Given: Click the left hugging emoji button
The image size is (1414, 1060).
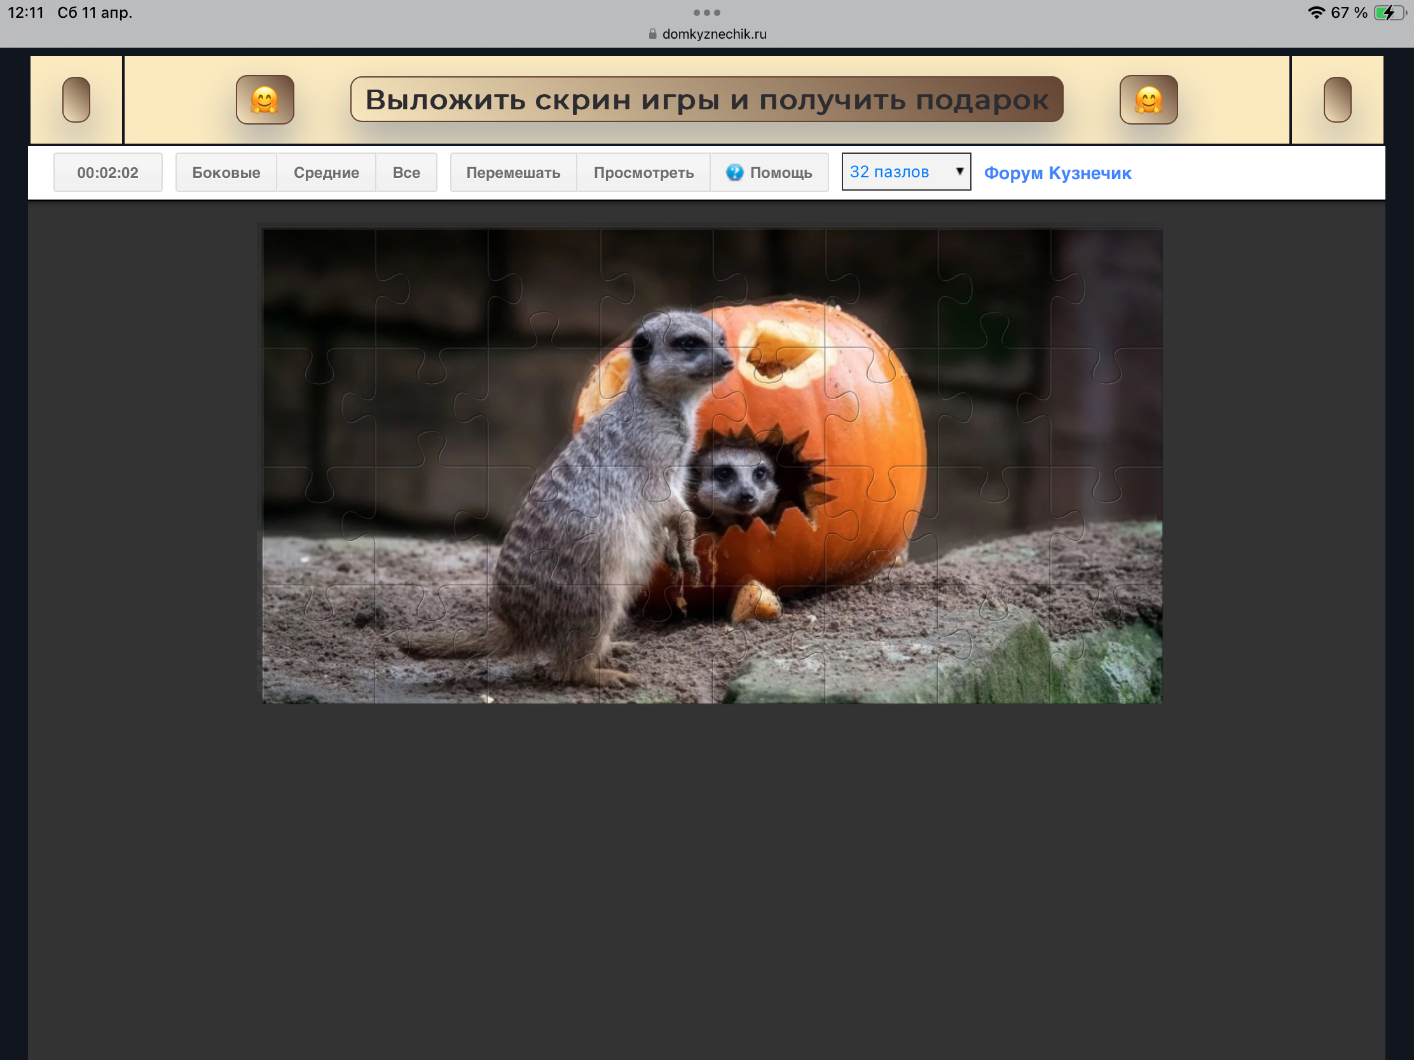Looking at the screenshot, I should point(264,100).
